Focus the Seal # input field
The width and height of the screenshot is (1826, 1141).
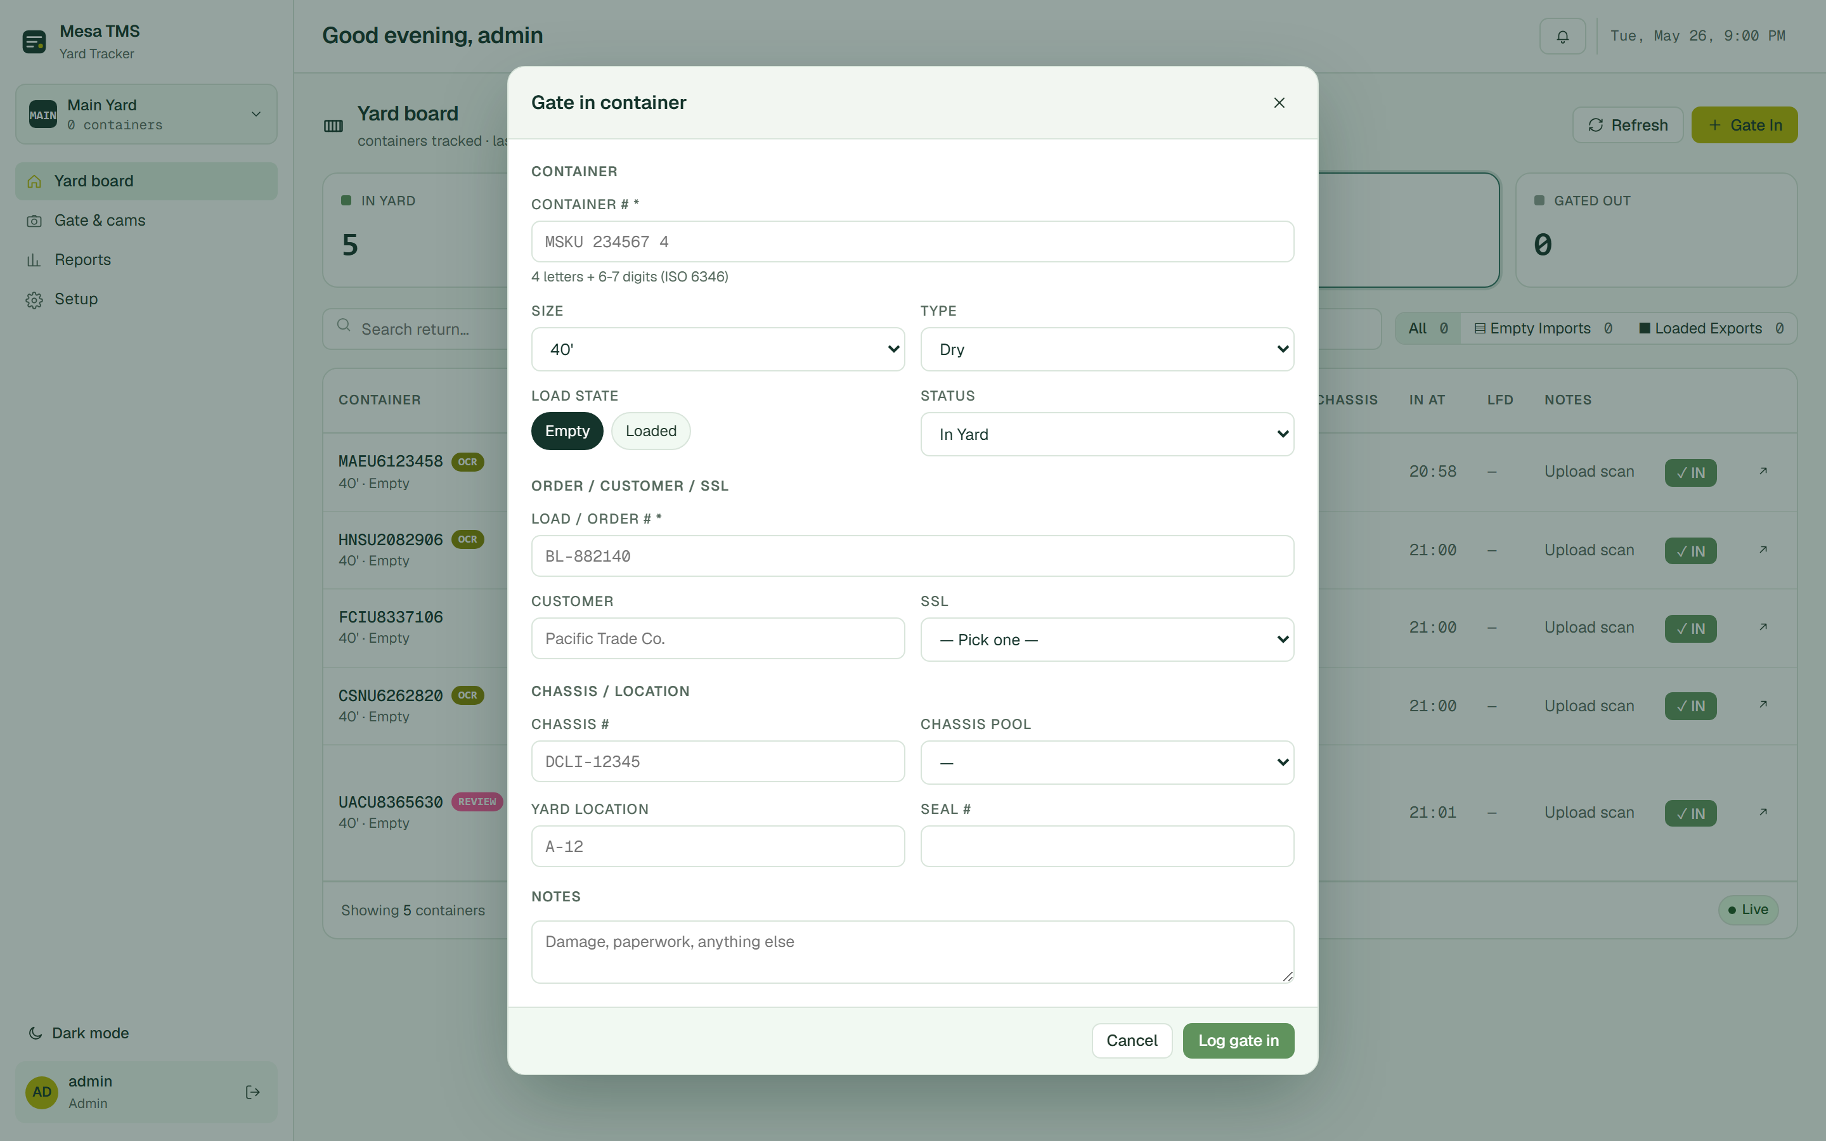1107,846
